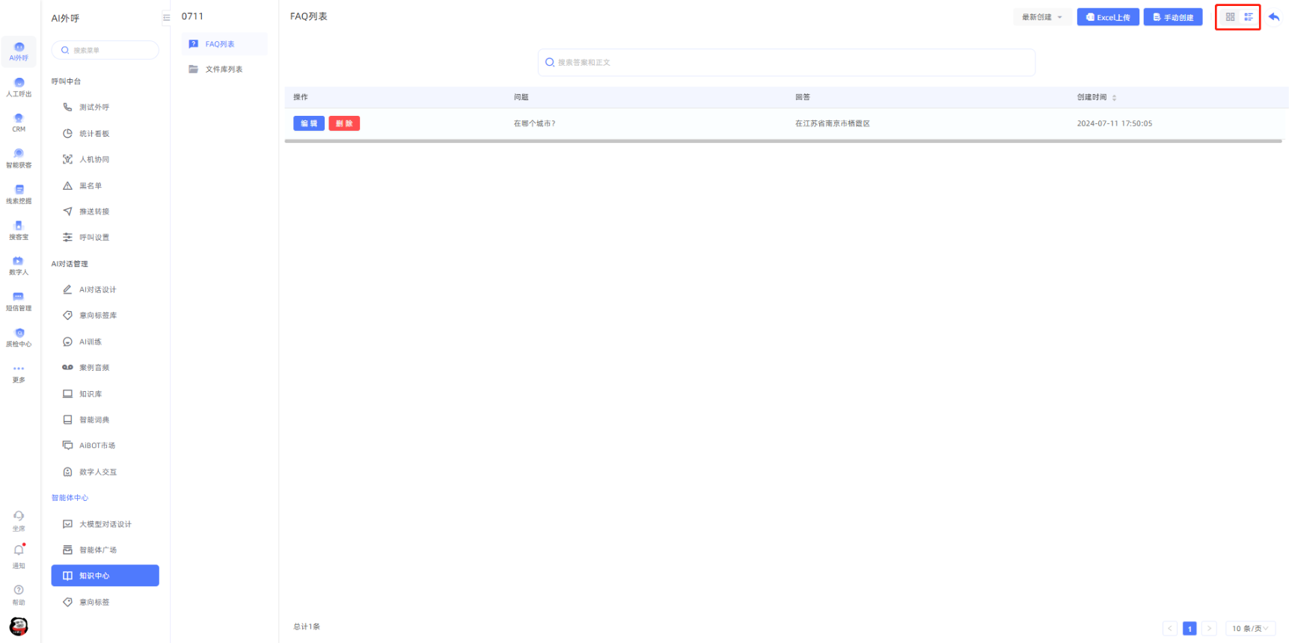The height and width of the screenshot is (643, 1289).
Task: Open the 帮助 help icon
Action: pyautogui.click(x=19, y=594)
